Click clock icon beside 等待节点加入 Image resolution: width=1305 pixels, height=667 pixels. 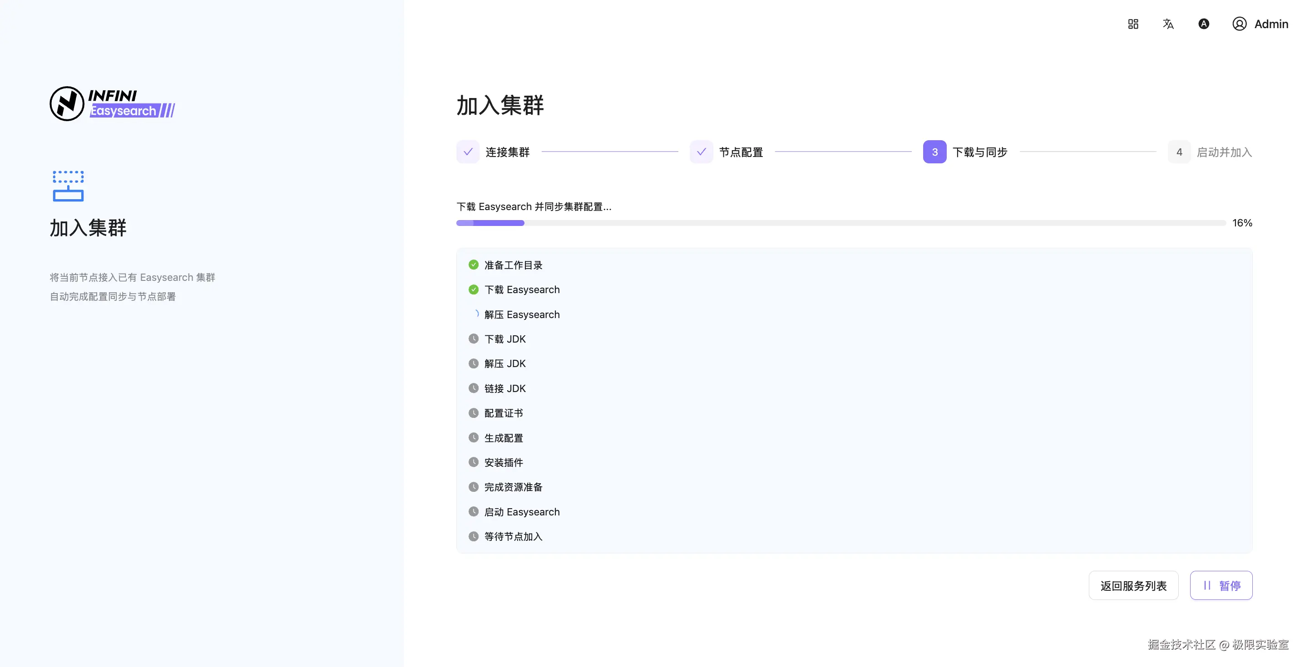473,536
